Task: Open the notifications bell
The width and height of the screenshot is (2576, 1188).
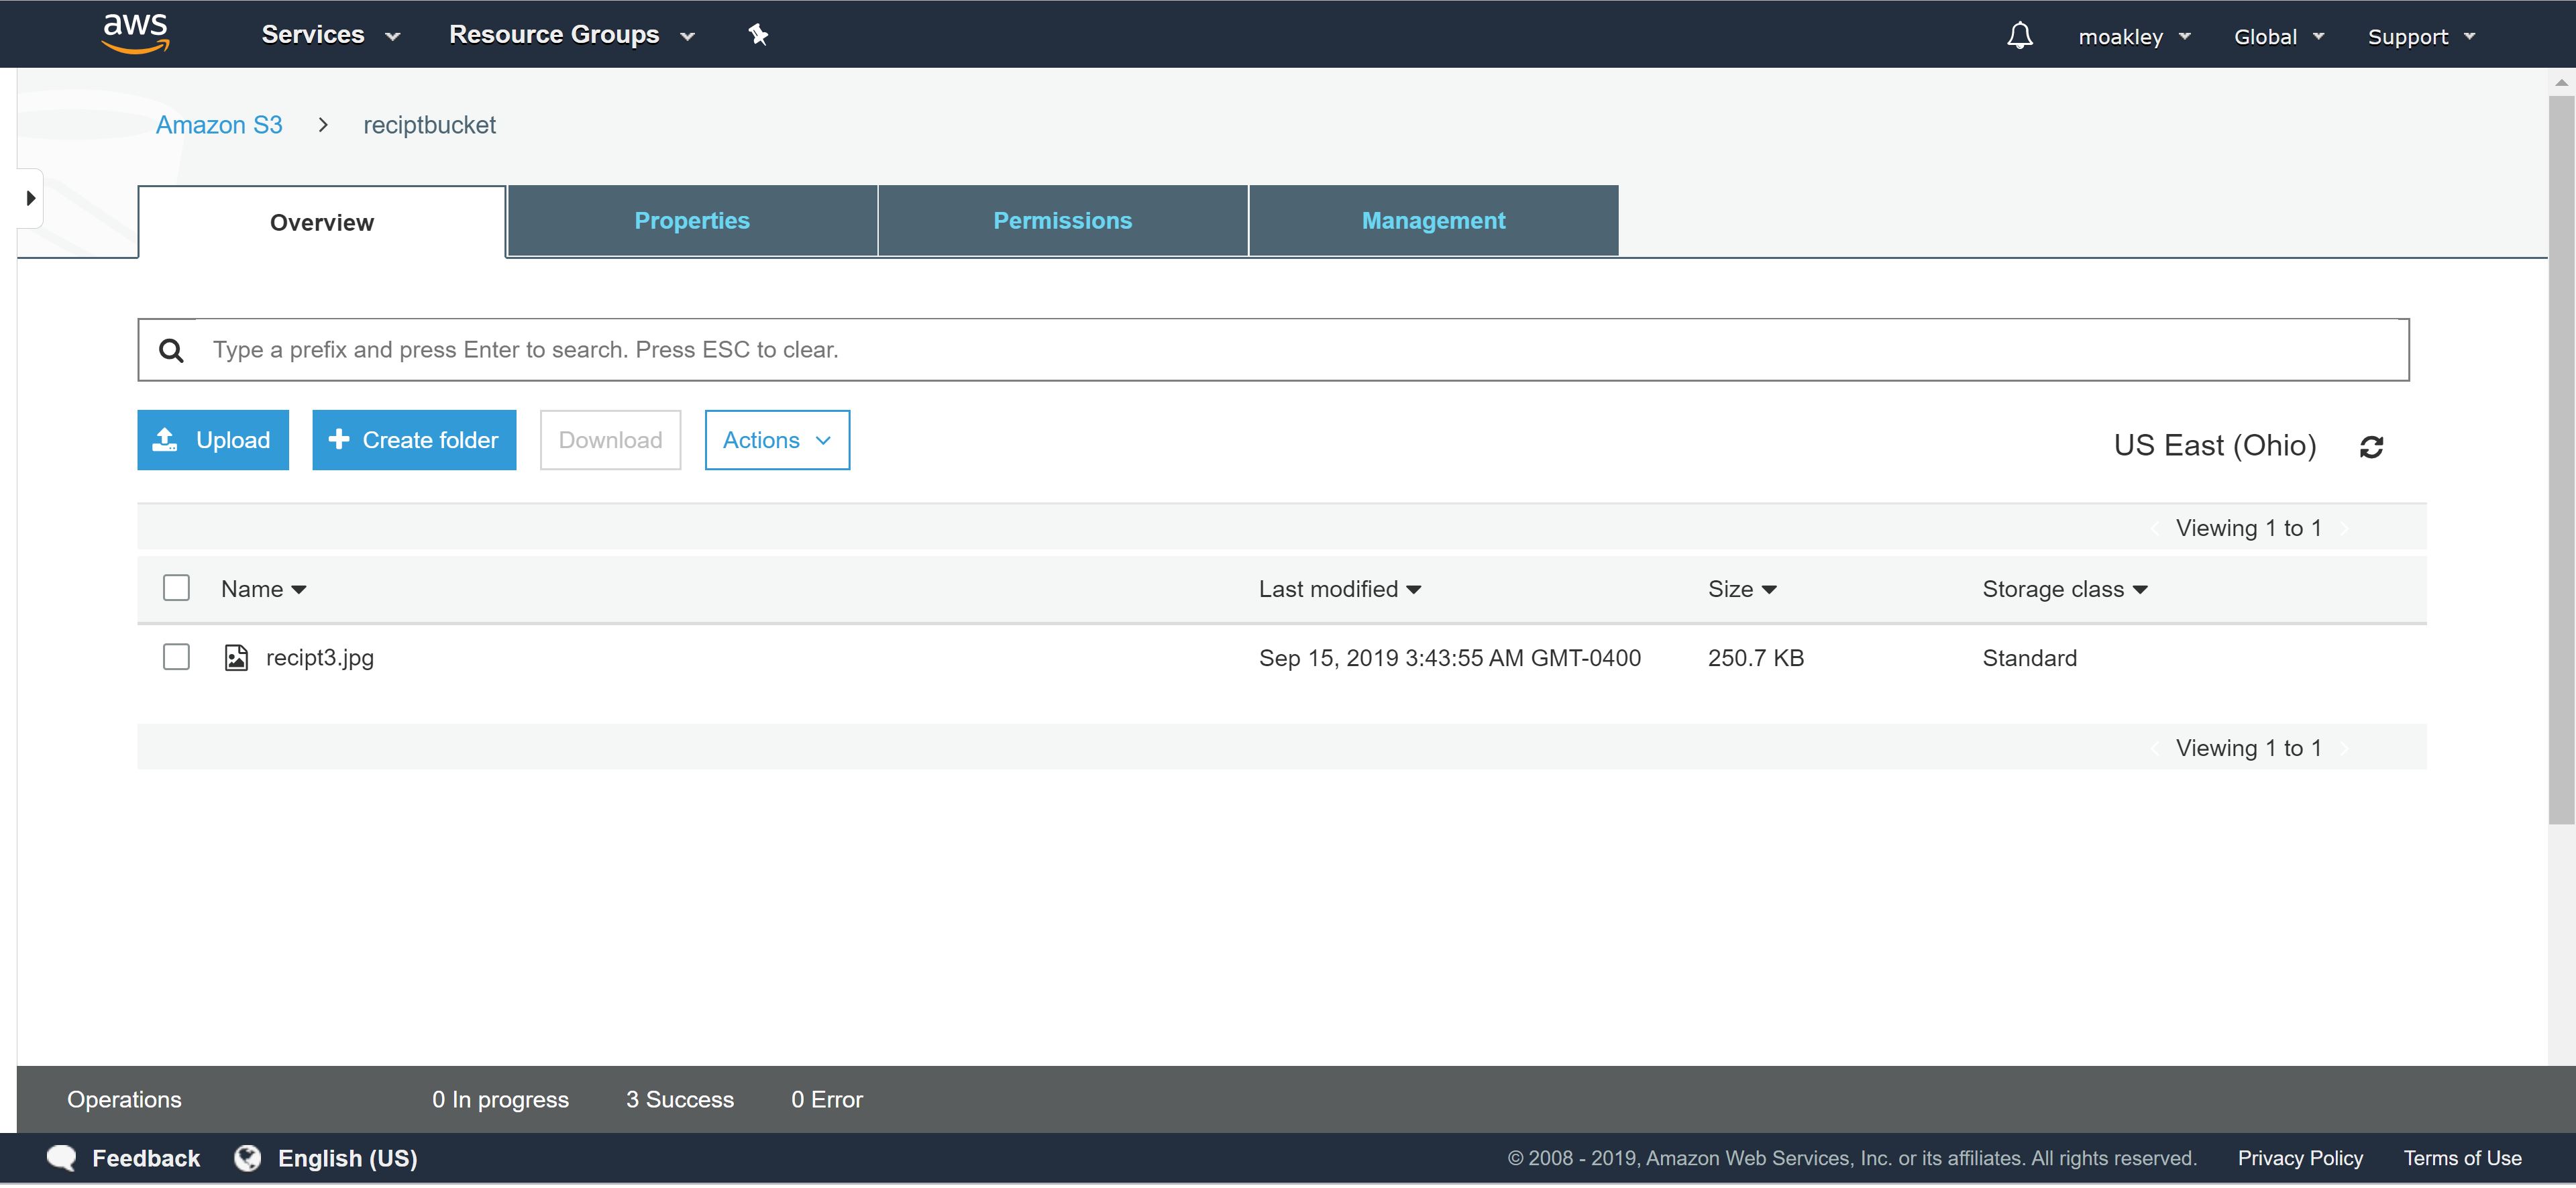Action: coord(2019,36)
